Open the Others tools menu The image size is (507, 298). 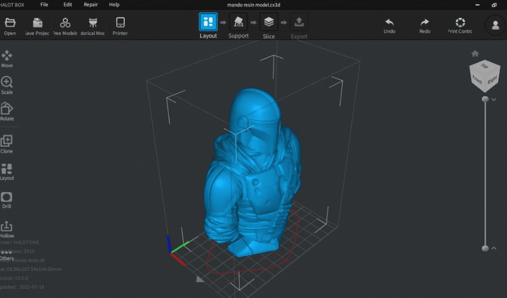point(7,254)
